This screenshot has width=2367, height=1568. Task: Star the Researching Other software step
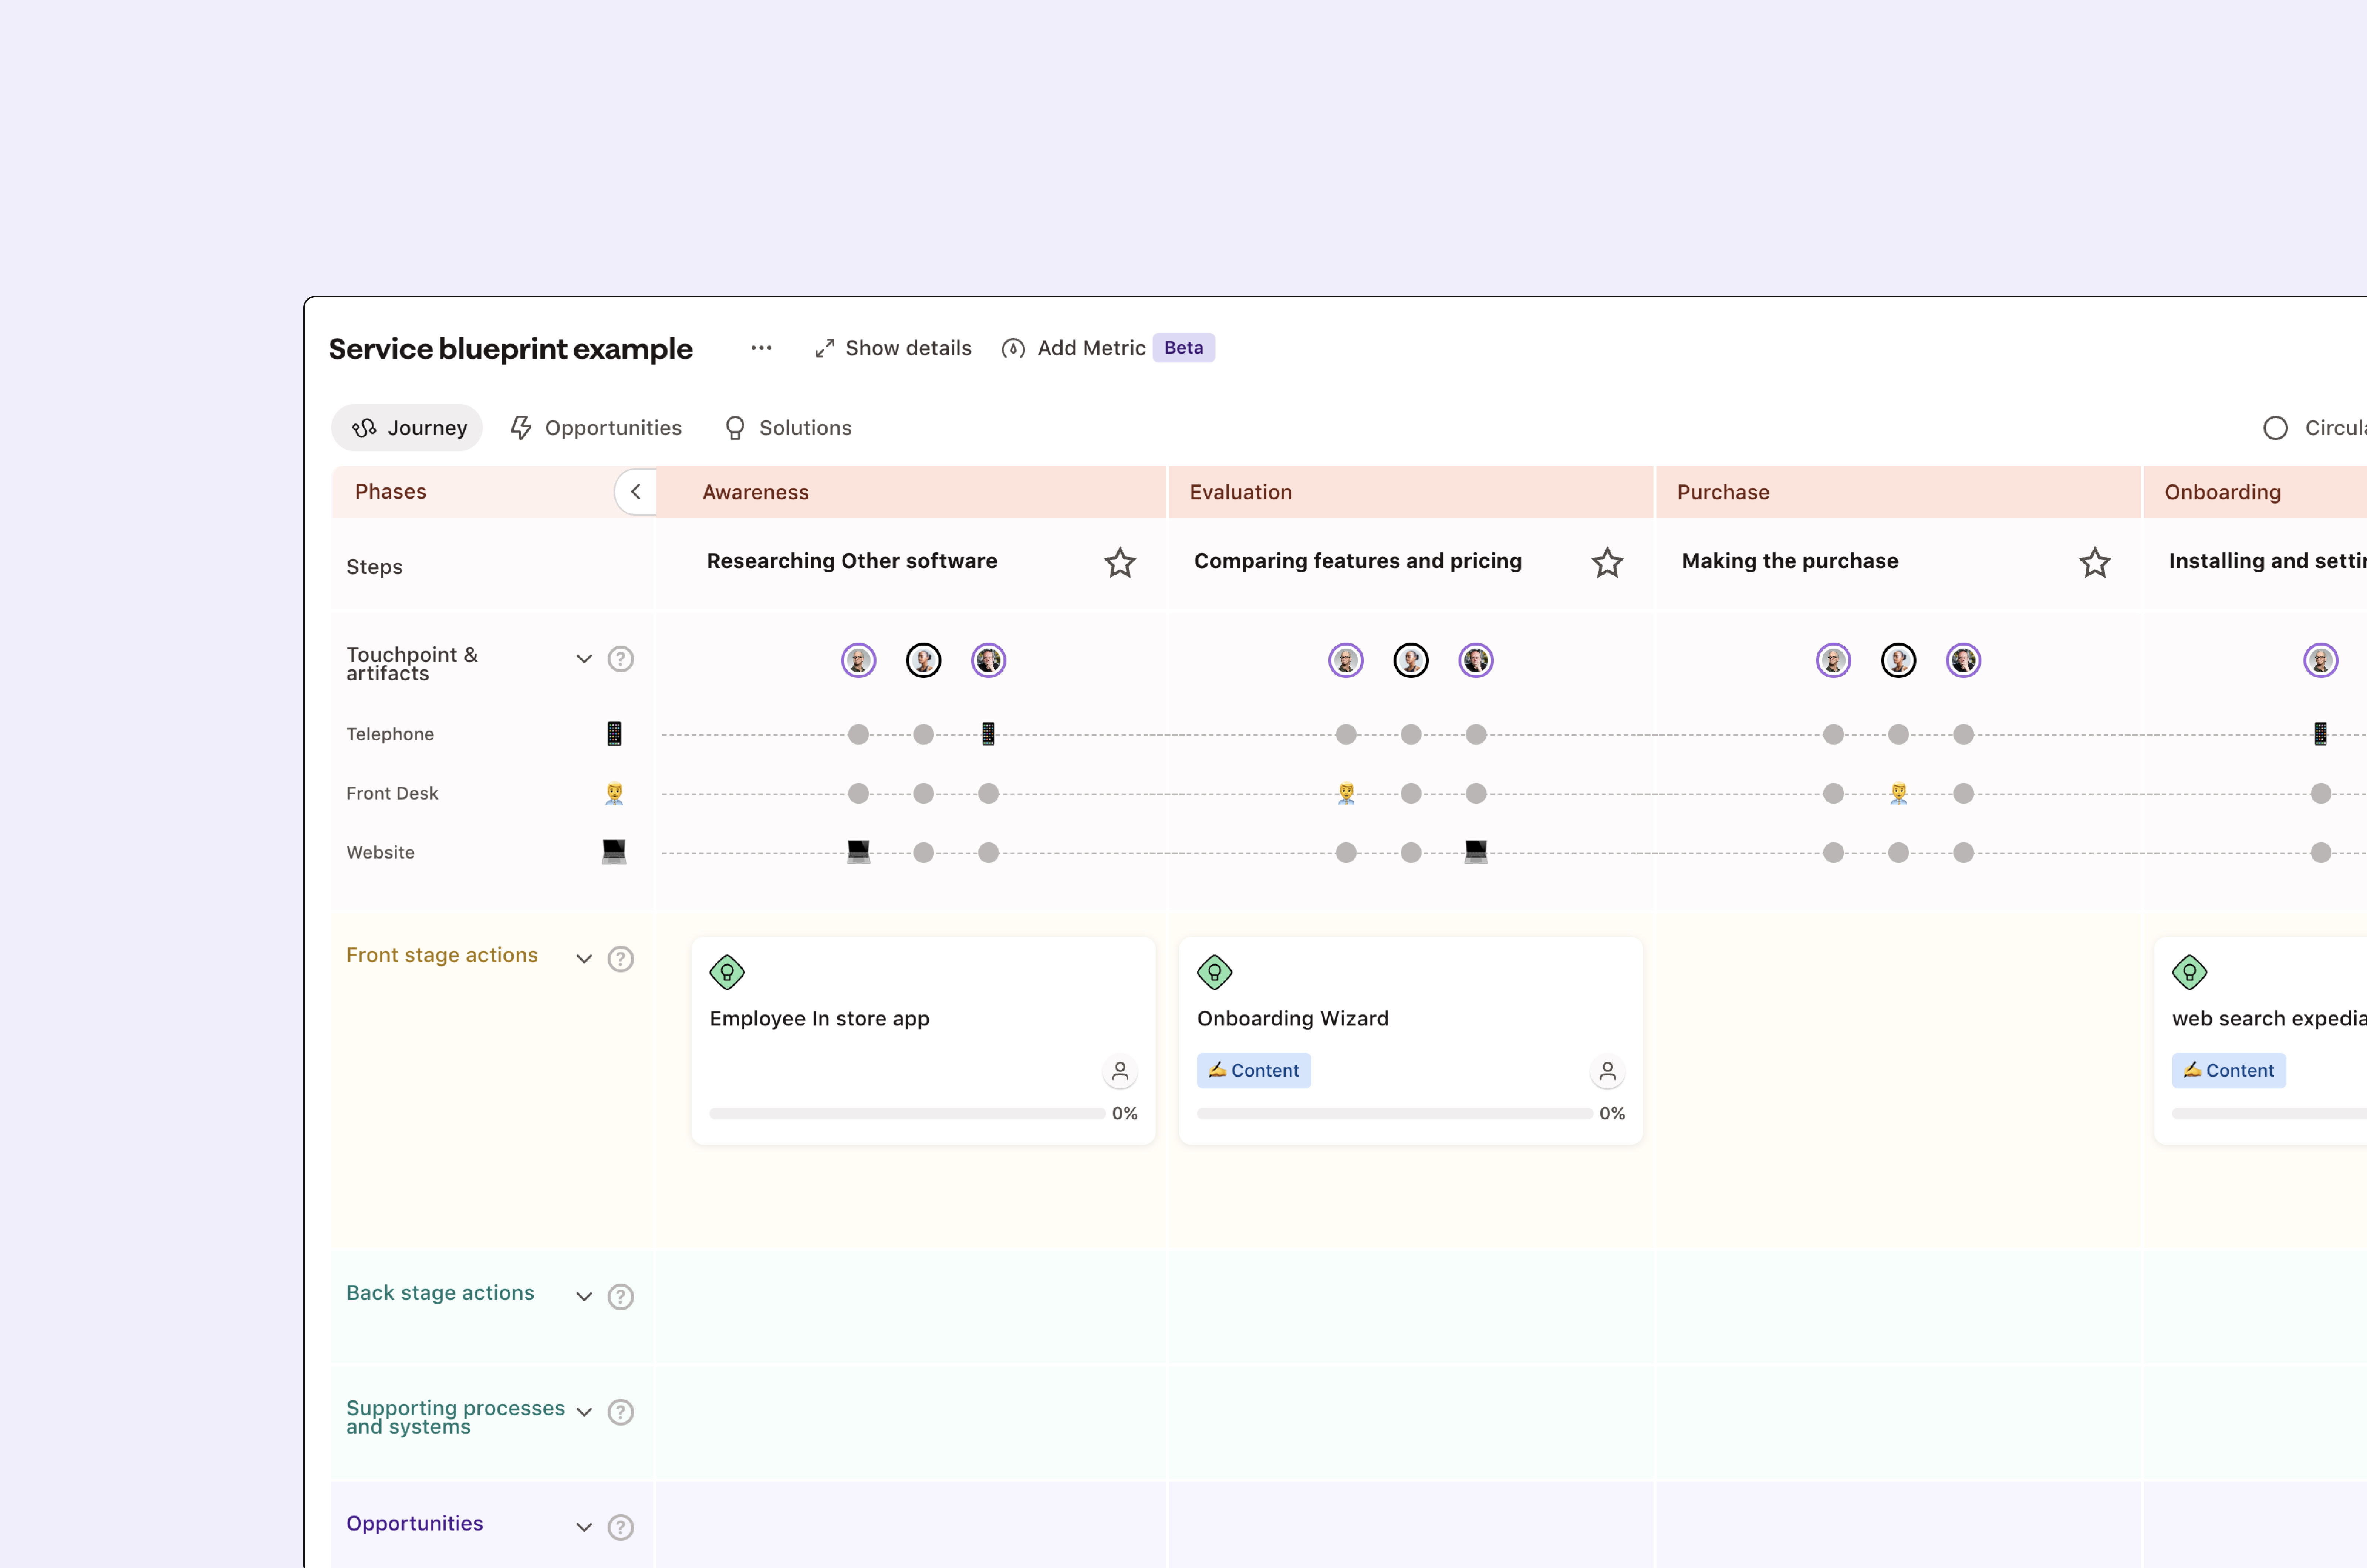[1119, 563]
